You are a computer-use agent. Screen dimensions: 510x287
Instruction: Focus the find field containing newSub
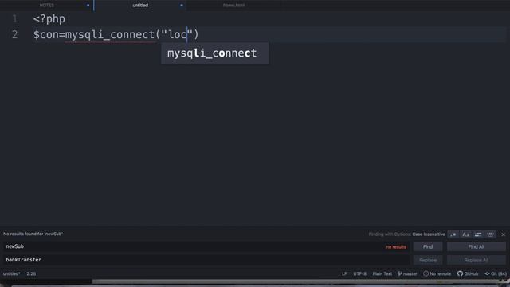pyautogui.click(x=206, y=246)
